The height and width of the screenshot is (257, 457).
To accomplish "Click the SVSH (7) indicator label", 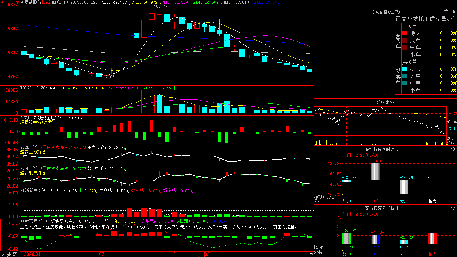I will [29, 169].
